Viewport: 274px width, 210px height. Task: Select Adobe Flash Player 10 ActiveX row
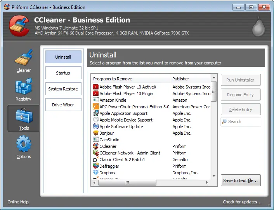(151, 87)
